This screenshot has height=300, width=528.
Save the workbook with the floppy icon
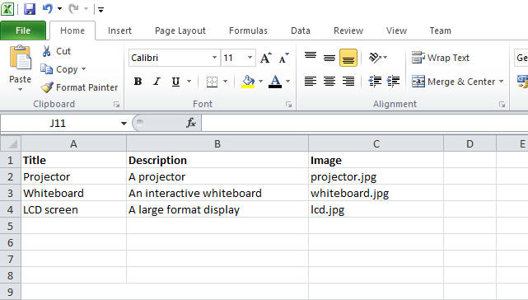pyautogui.click(x=30, y=9)
